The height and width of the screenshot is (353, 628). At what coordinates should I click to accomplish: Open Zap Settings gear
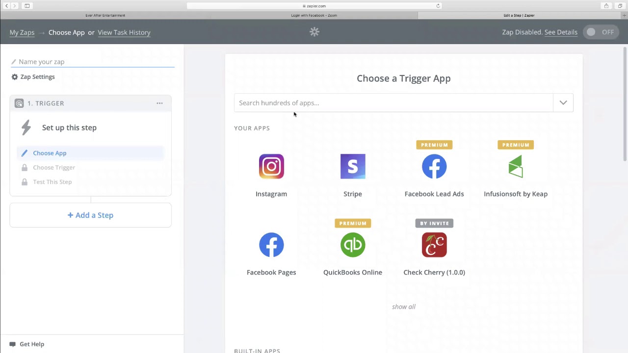15,77
